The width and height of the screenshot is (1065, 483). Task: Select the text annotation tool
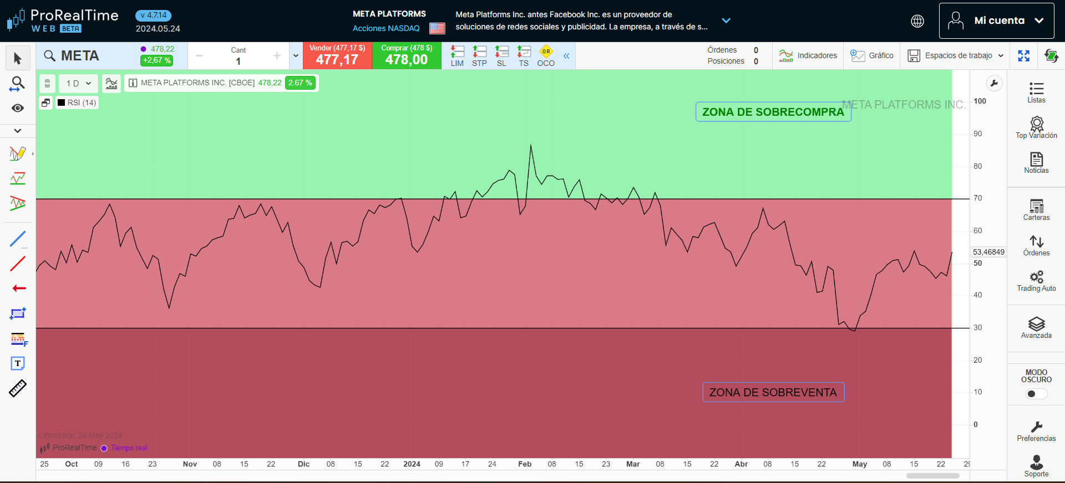coord(18,363)
